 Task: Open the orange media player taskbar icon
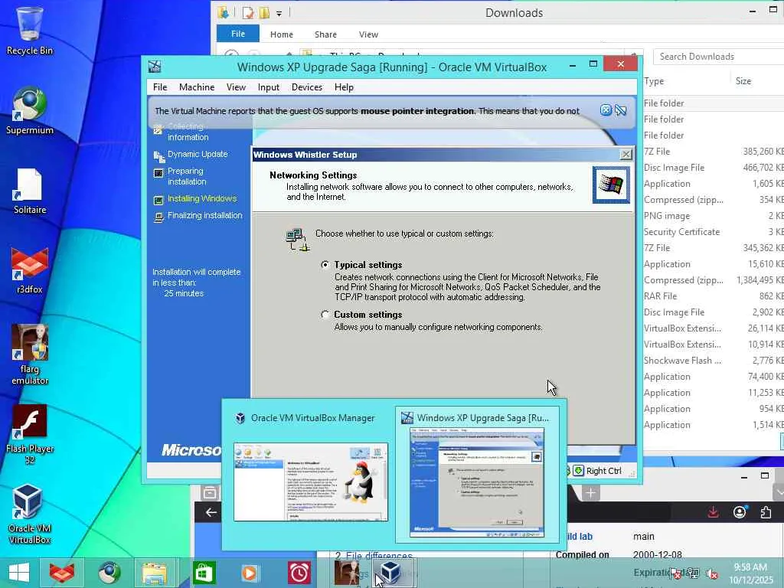point(250,573)
